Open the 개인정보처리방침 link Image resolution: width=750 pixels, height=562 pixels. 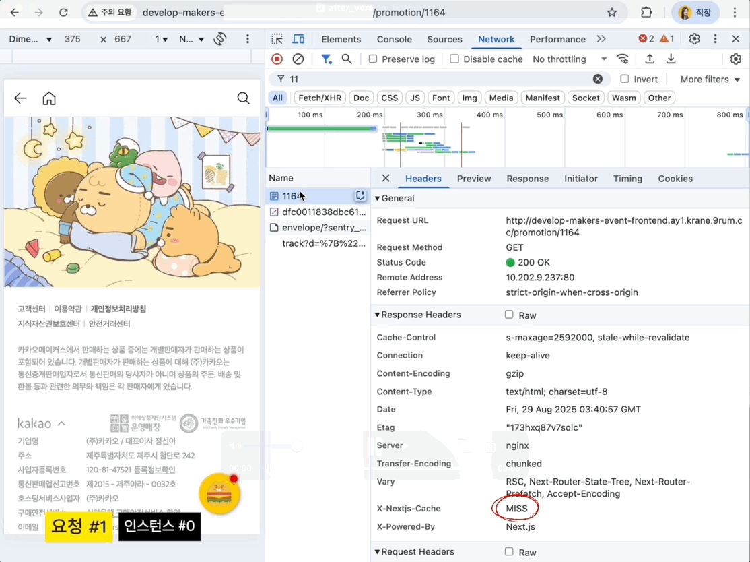[118, 309]
